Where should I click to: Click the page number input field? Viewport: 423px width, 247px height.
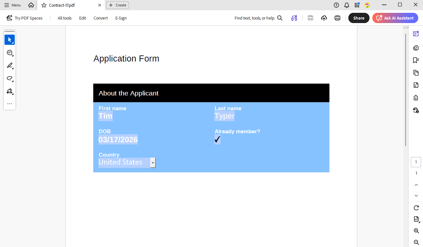coord(416,162)
